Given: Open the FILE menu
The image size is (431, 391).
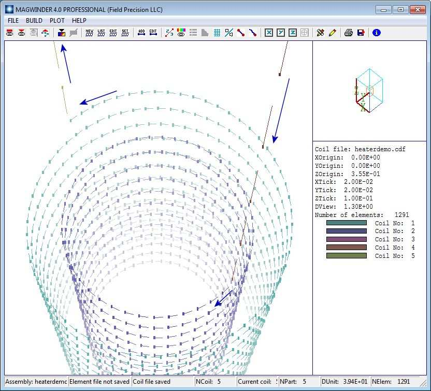Looking at the screenshot, I should coord(13,21).
